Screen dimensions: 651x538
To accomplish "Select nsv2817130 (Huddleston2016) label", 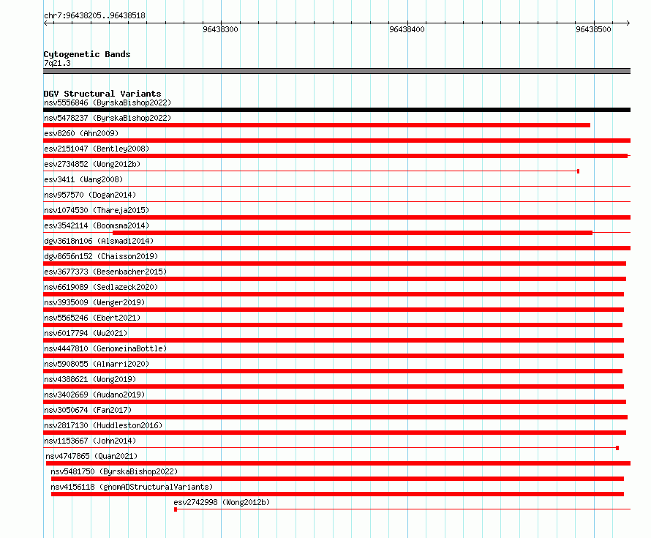I will tap(103, 425).
